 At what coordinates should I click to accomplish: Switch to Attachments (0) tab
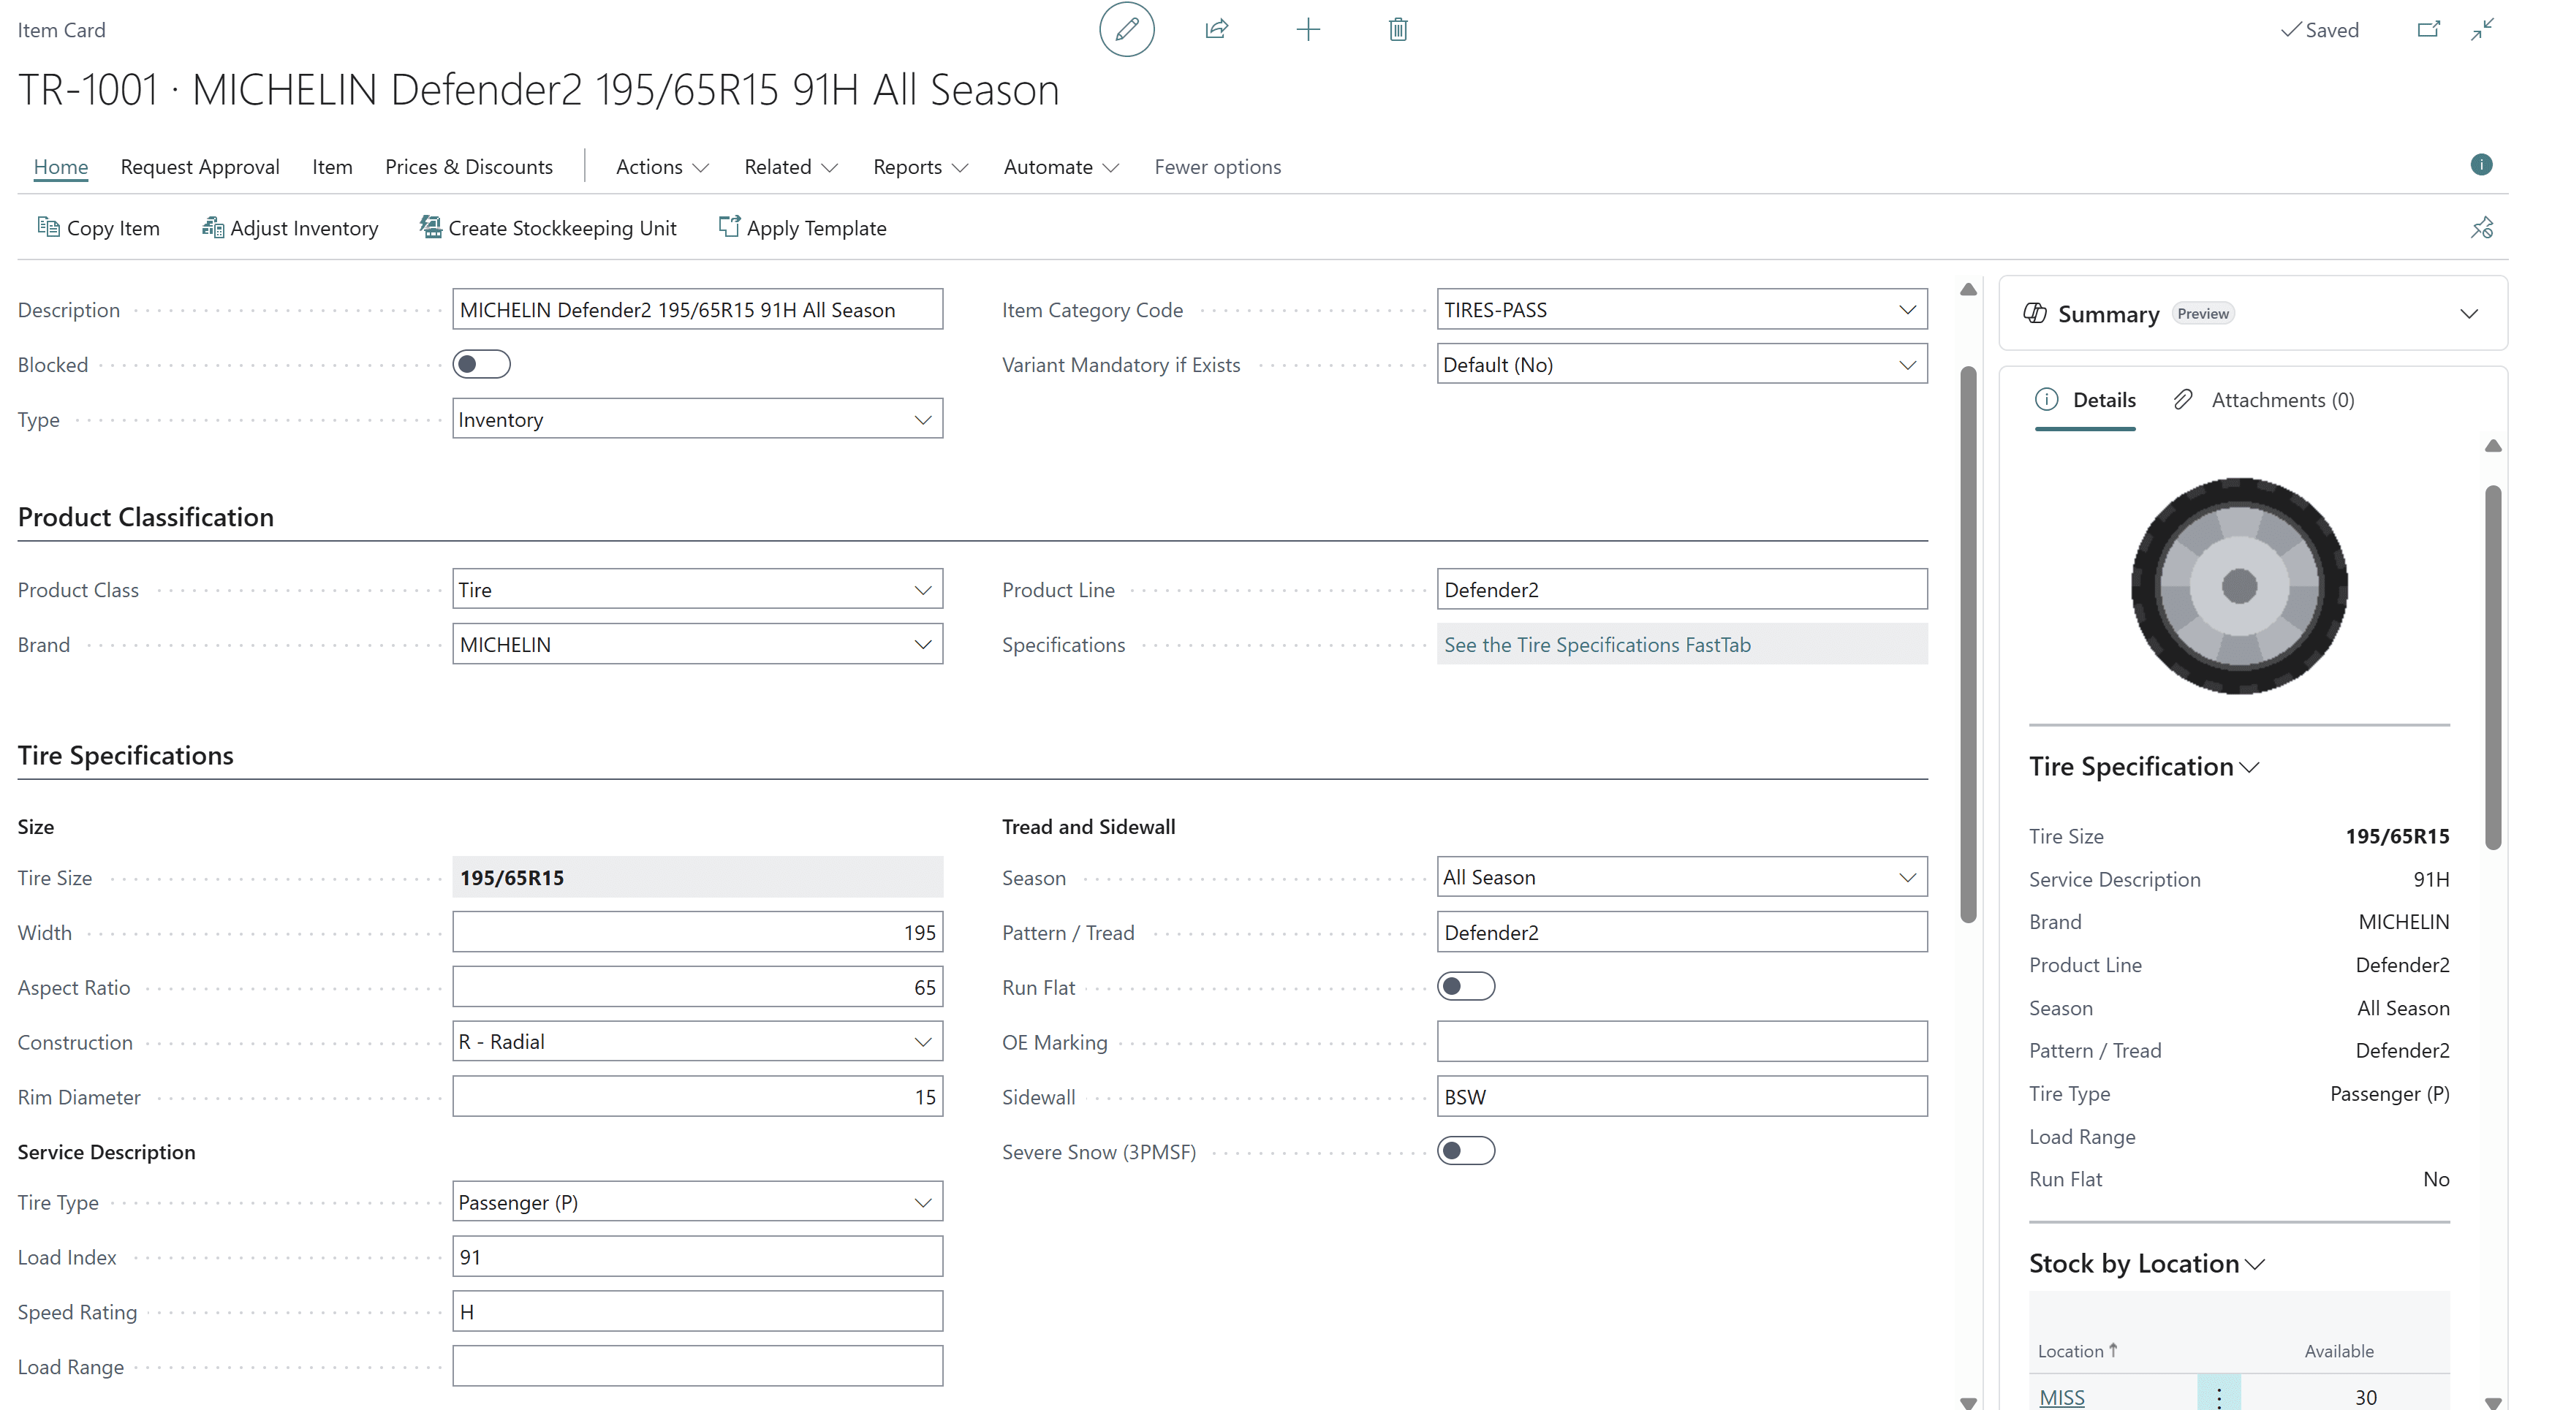2263,401
